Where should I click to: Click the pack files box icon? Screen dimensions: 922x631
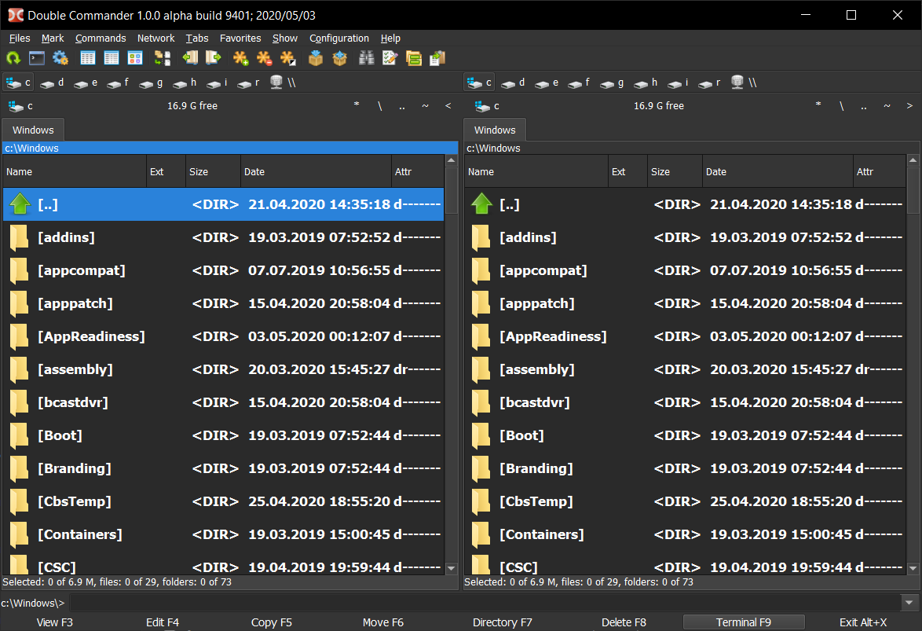coord(316,58)
